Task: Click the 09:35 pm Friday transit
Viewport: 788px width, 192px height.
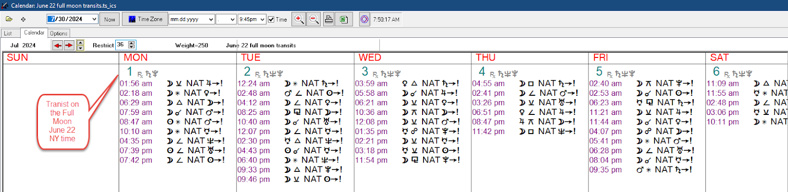Action: click(641, 169)
